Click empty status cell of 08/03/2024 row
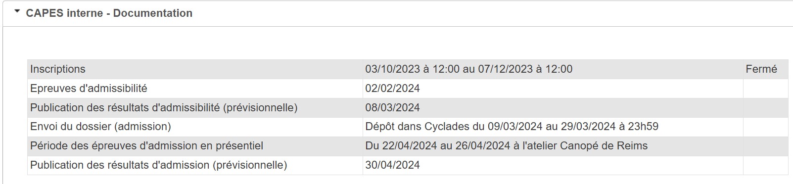Image resolution: width=793 pixels, height=184 pixels. coord(765,108)
